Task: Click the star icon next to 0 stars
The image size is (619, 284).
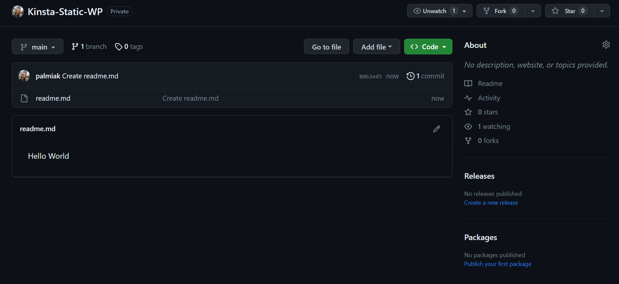Action: pos(468,112)
